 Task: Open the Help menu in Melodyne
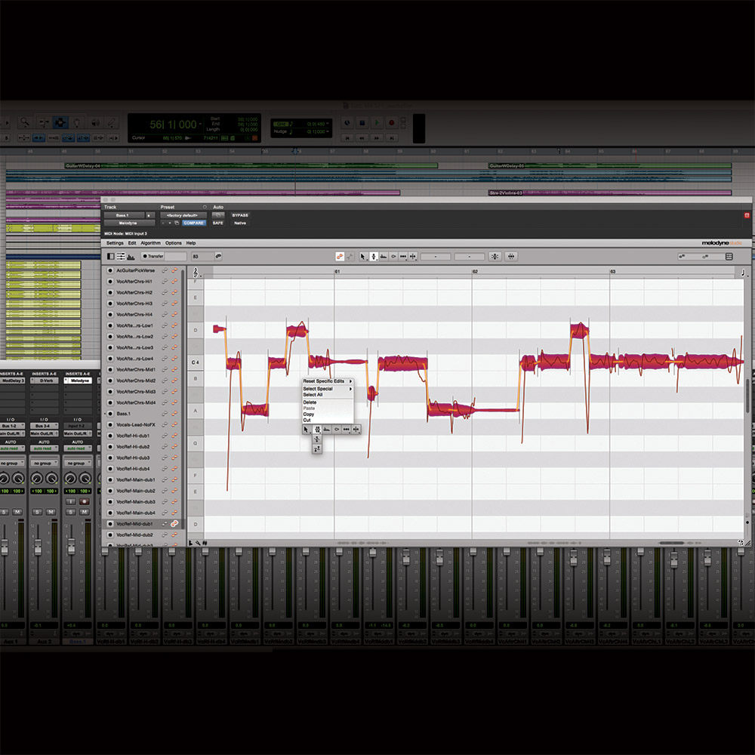[x=191, y=243]
